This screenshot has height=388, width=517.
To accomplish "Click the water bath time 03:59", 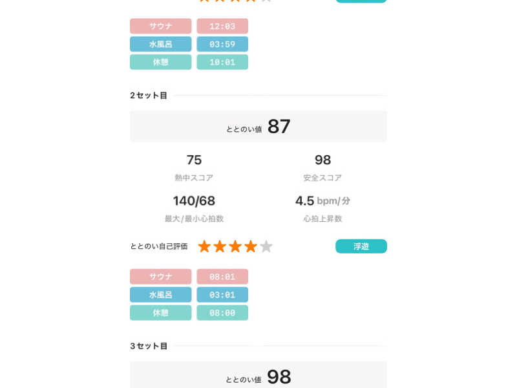I will tap(222, 44).
